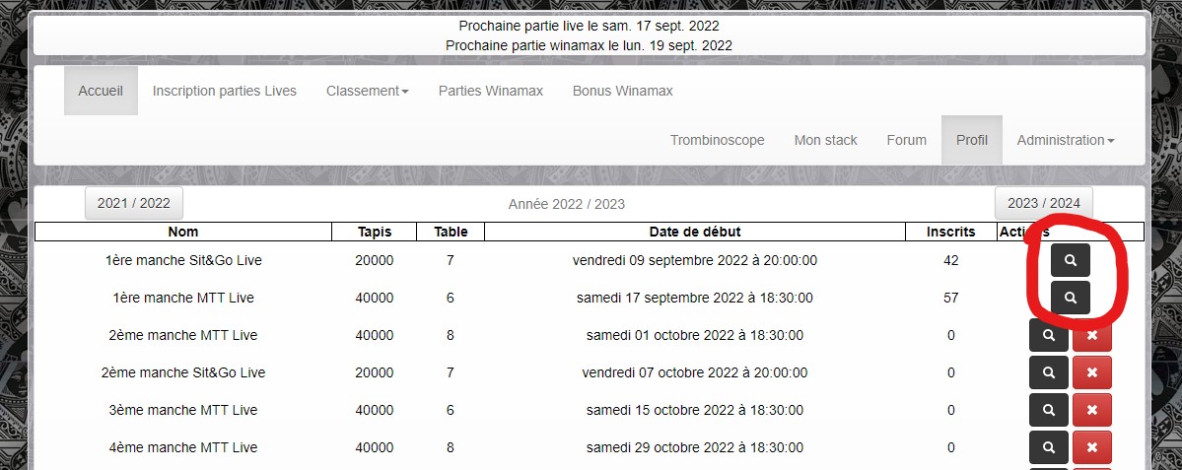
Task: Delete the 2ème manche Sit&Go Live row
Action: pyautogui.click(x=1092, y=372)
